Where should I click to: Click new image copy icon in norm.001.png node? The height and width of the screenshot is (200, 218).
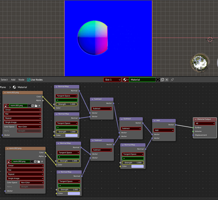[x=32, y=106]
